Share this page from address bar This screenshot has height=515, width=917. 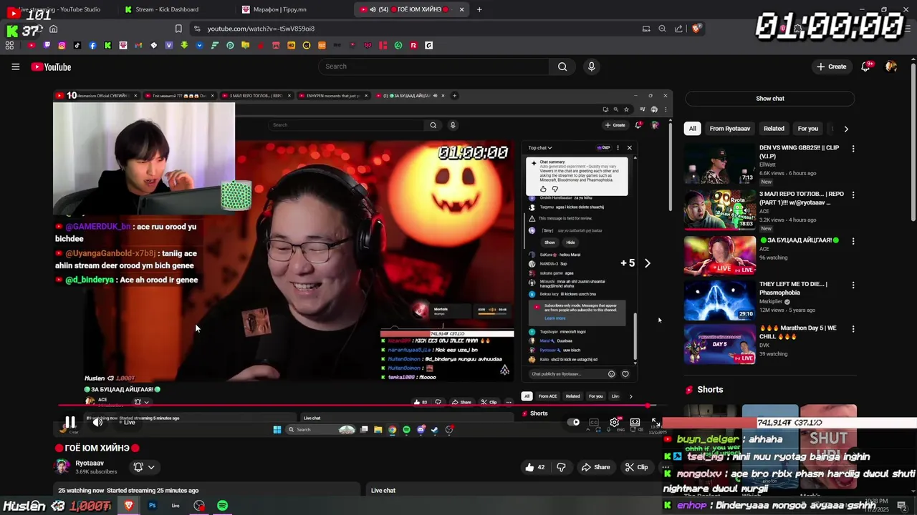tap(678, 29)
